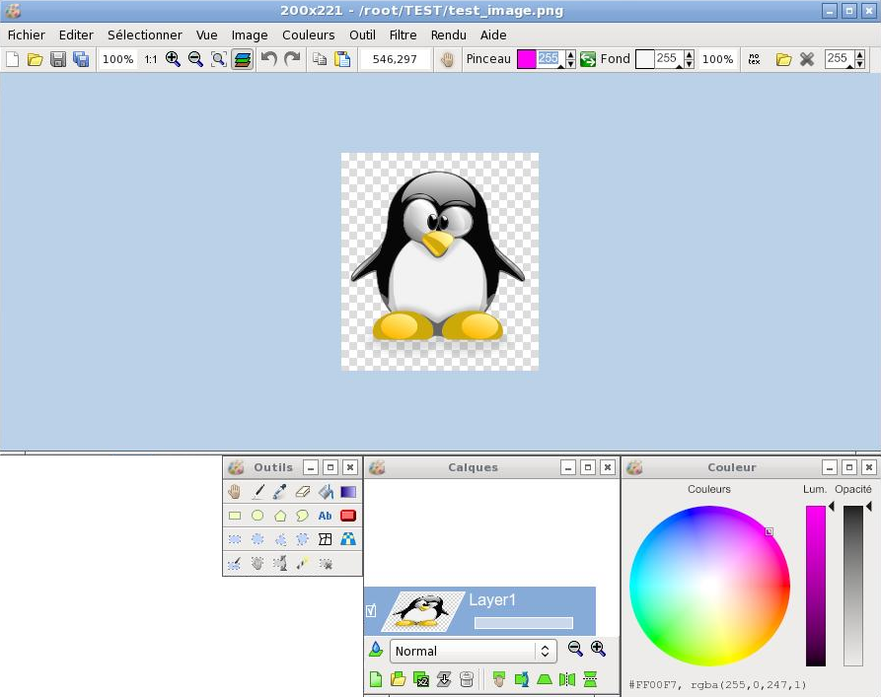This screenshot has height=697, width=881.
Task: Flip the layer horizontally in Calques panel
Action: [567, 679]
